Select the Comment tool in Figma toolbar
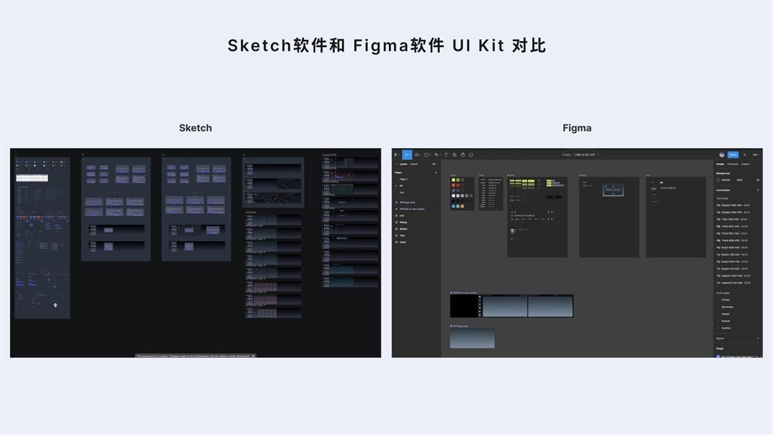Screen dimensions: 773x435 pos(471,155)
